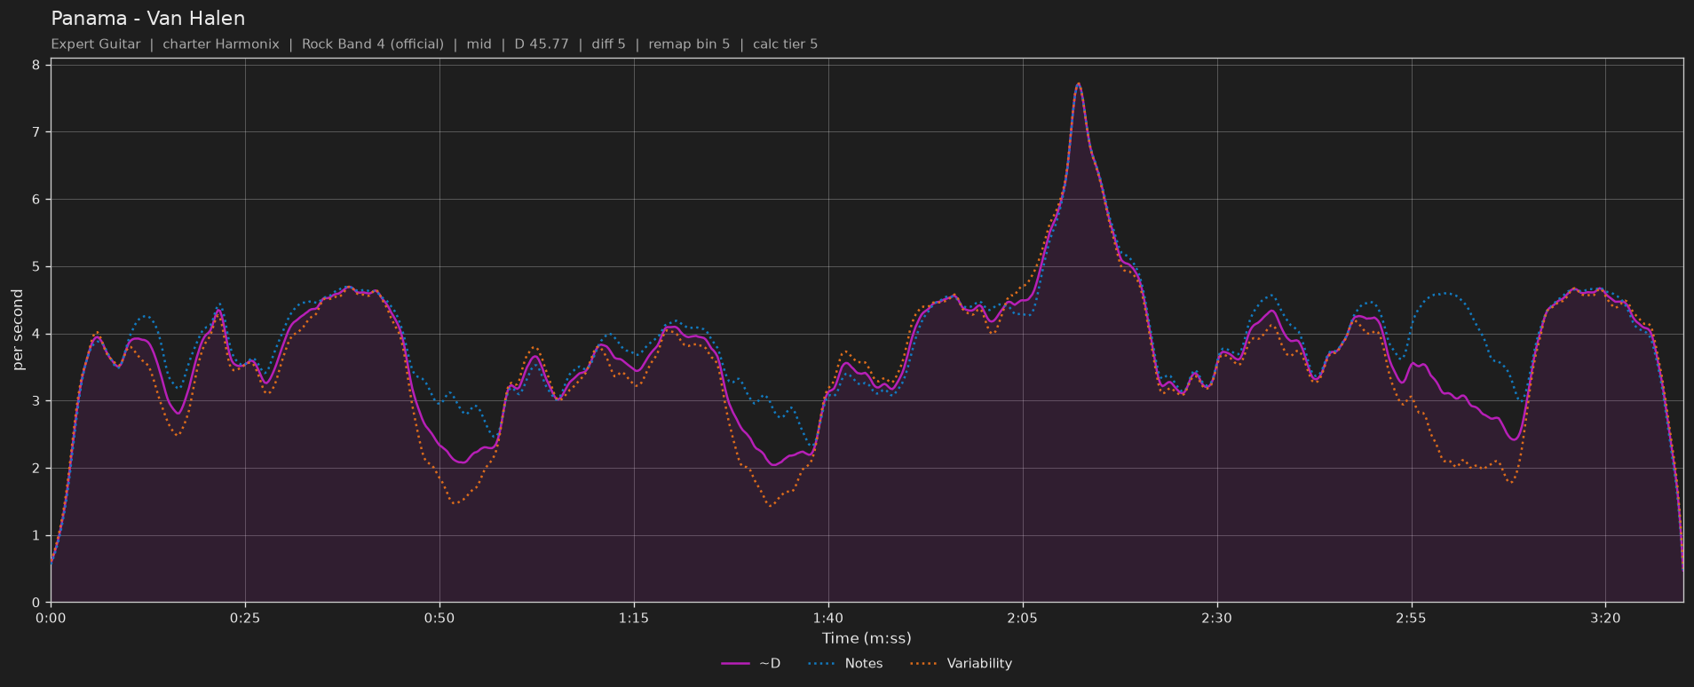Click the '0:00' x-axis tick label
The height and width of the screenshot is (687, 1694).
coord(51,618)
